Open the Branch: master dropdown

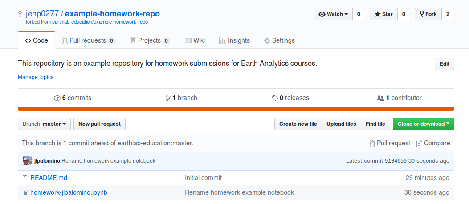(x=44, y=124)
